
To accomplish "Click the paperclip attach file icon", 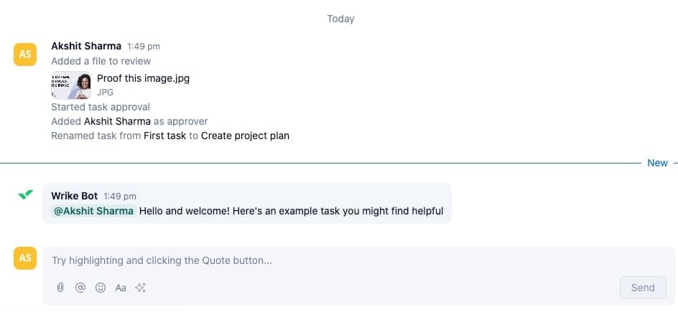I will [x=60, y=288].
